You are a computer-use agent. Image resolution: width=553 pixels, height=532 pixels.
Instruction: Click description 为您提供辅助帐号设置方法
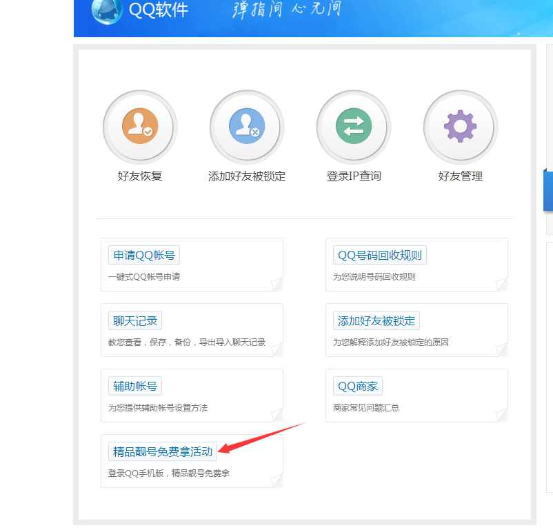point(158,408)
